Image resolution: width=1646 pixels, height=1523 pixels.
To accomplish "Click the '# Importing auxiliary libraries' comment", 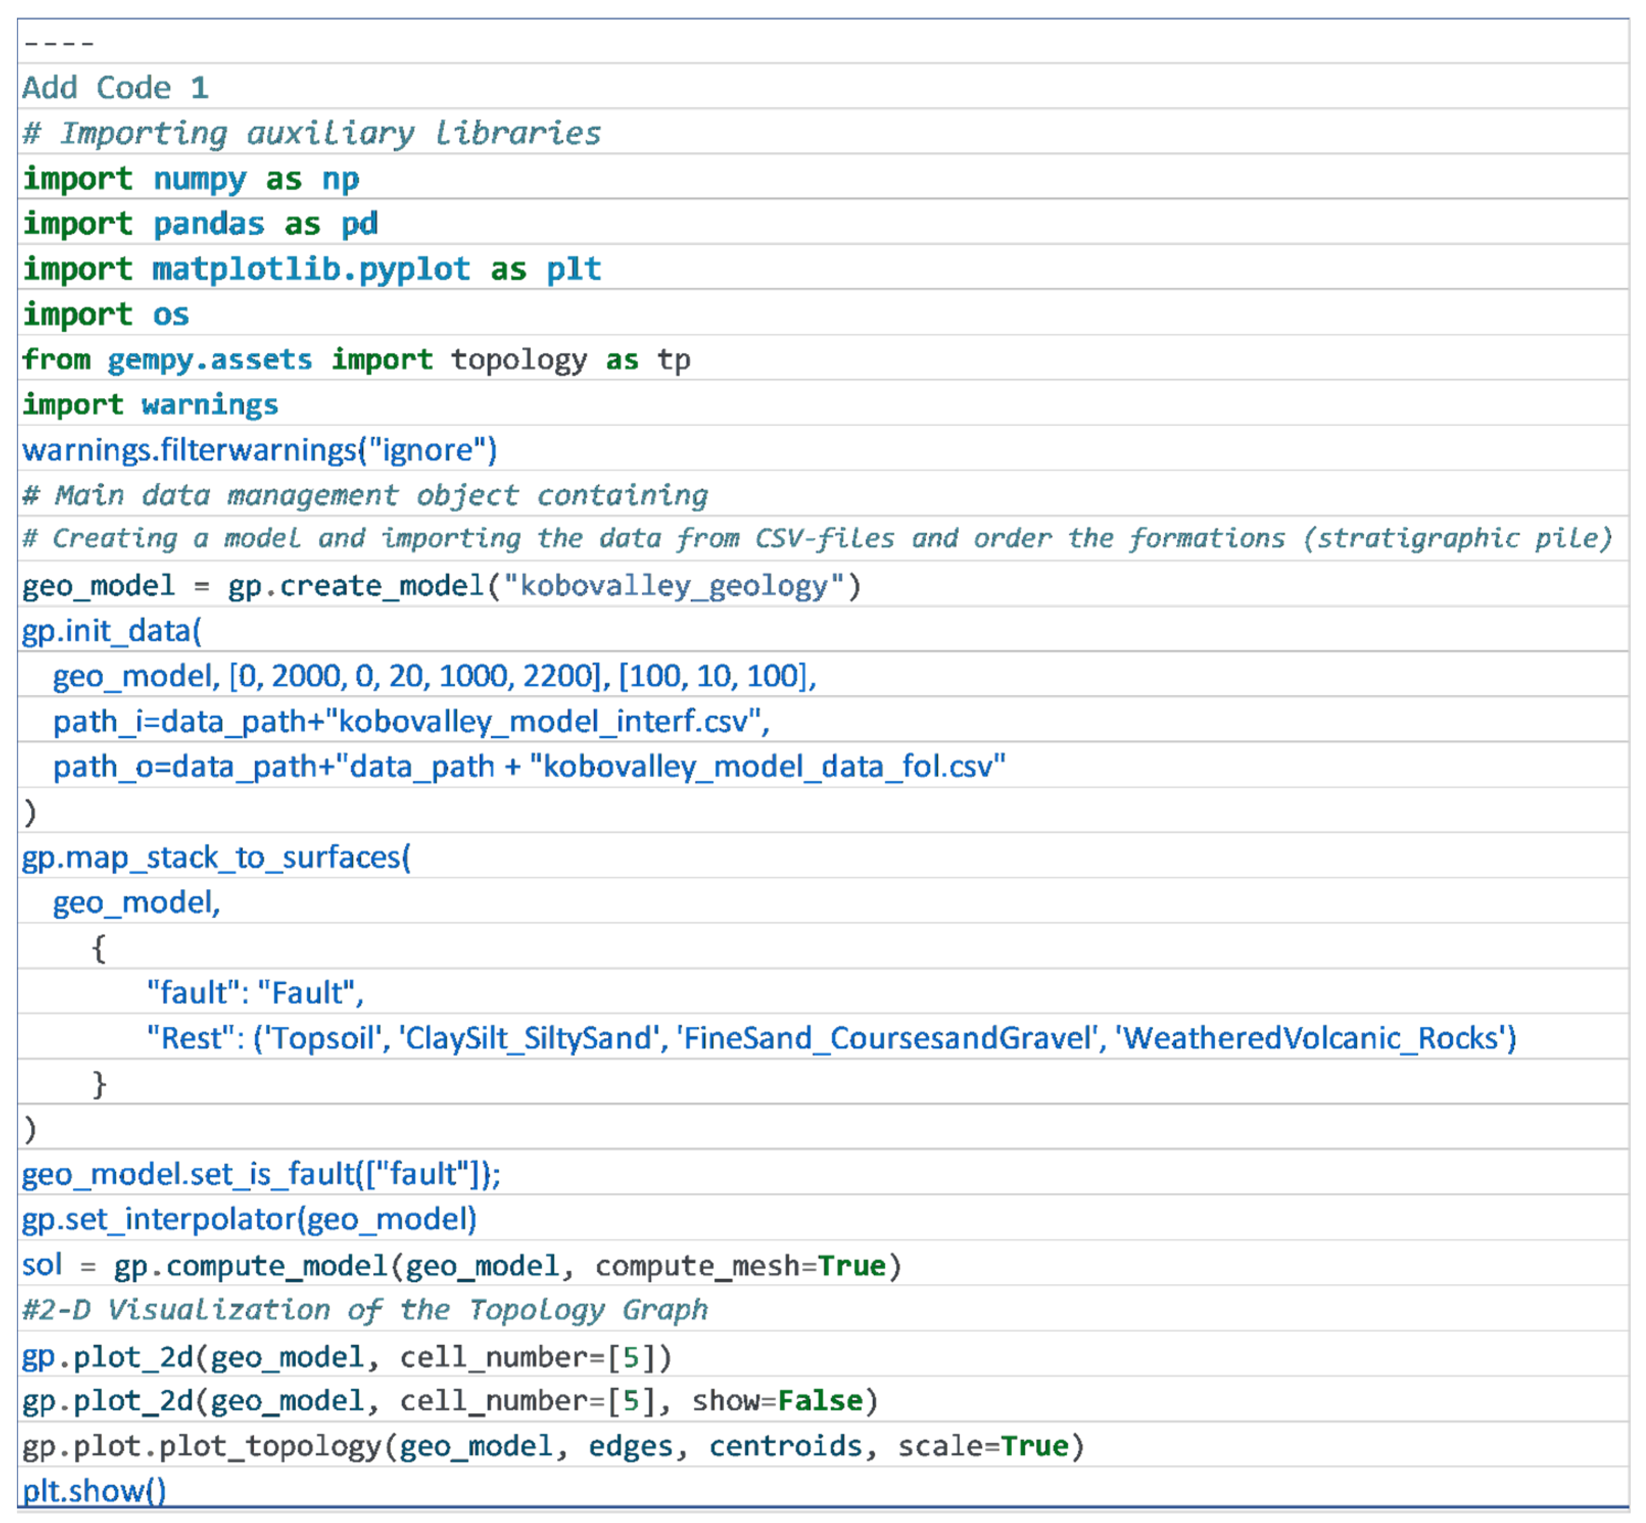I will pyautogui.click(x=311, y=133).
